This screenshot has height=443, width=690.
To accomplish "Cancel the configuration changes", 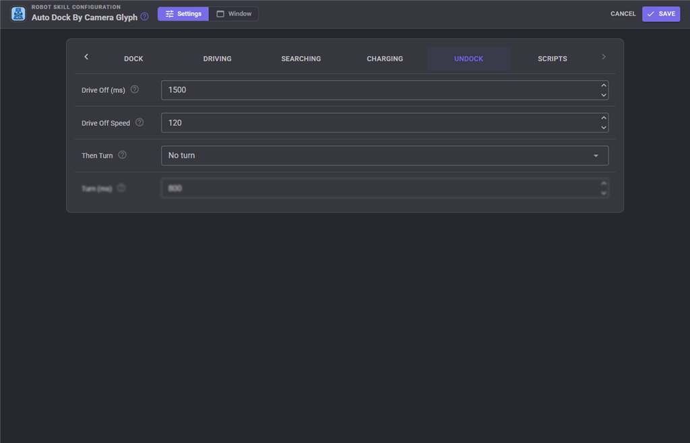I will pos(623,13).
